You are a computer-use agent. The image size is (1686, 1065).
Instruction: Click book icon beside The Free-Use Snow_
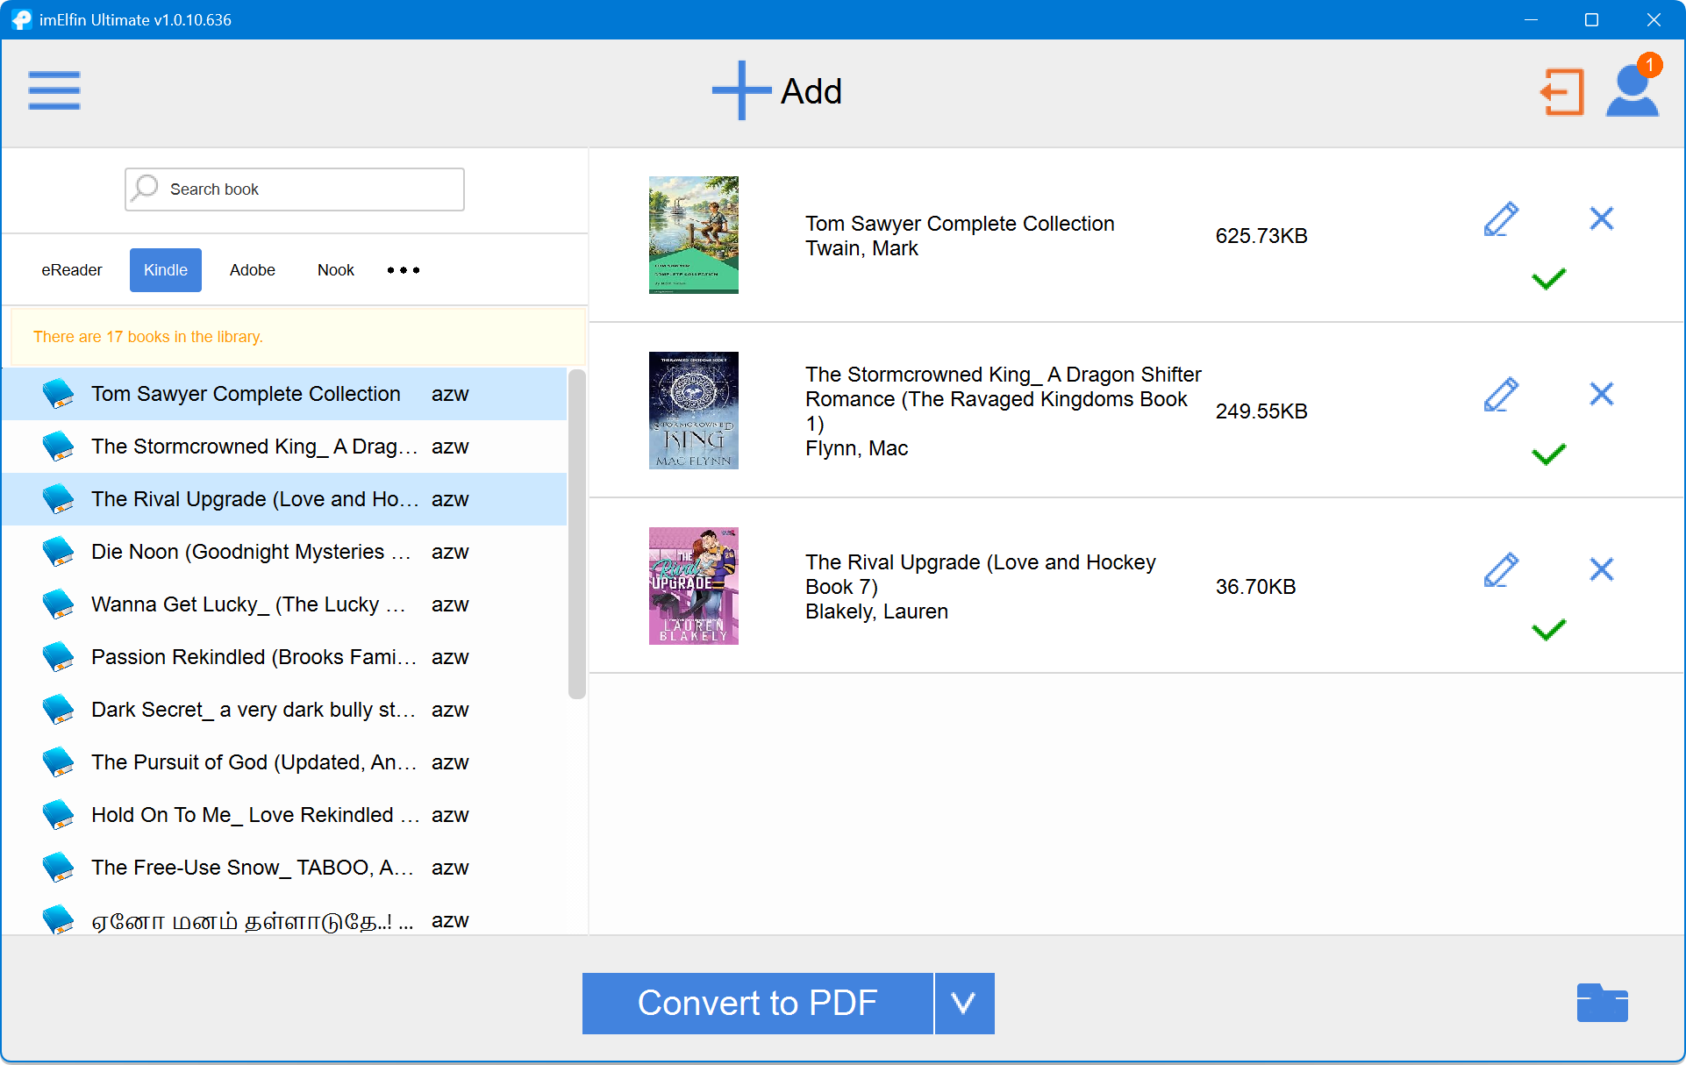[x=58, y=868]
